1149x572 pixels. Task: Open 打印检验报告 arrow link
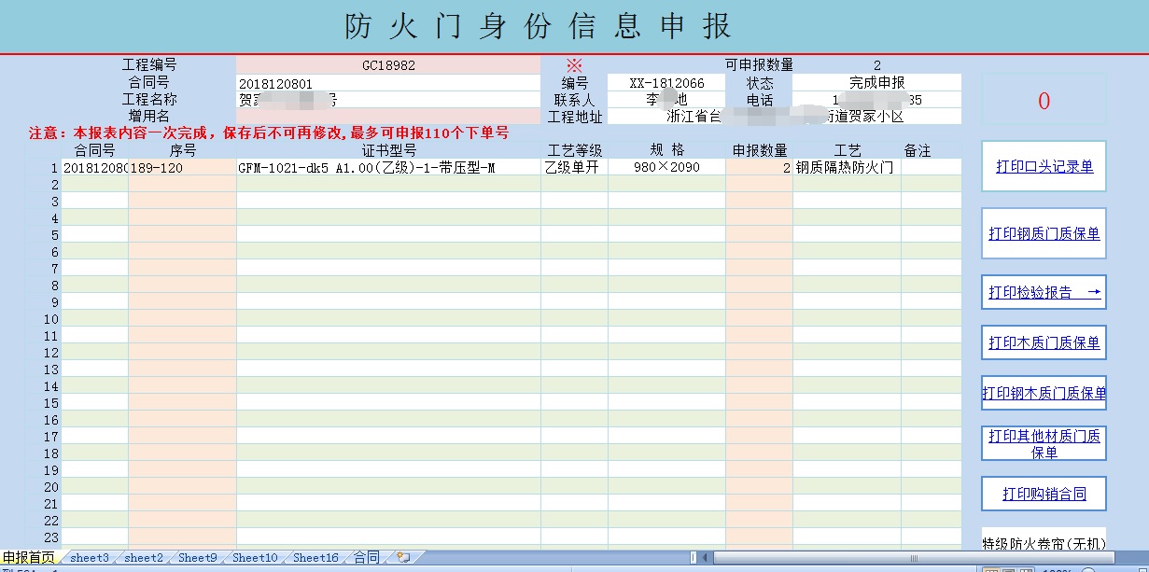[1044, 292]
